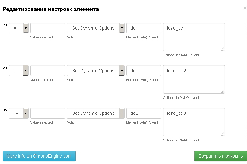The height and width of the screenshot is (164, 247).
Task: Open the third row's != operator dropdown
Action: click(x=18, y=113)
